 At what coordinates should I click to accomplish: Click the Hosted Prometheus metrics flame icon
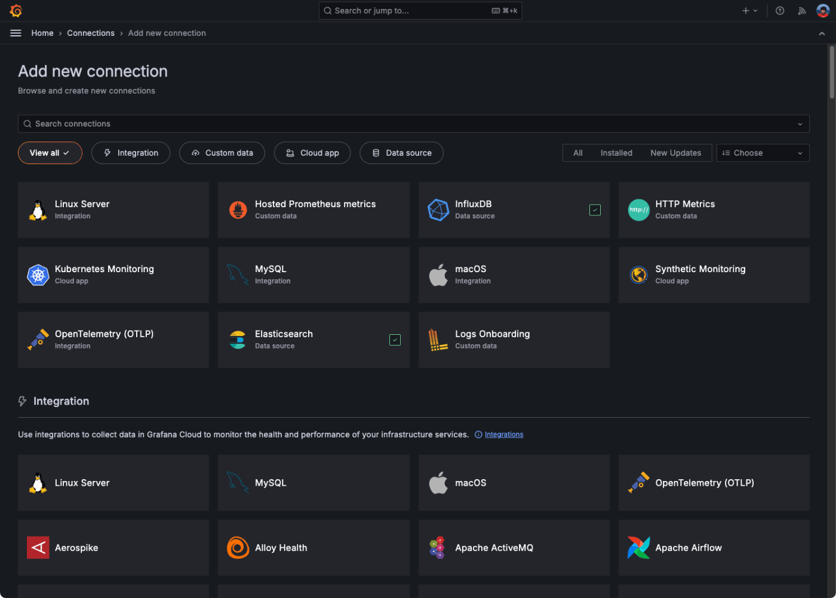click(x=238, y=210)
